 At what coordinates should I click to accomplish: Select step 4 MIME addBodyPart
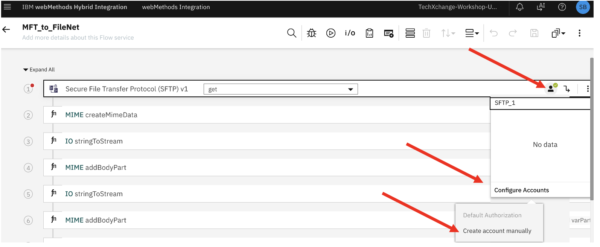click(267, 168)
